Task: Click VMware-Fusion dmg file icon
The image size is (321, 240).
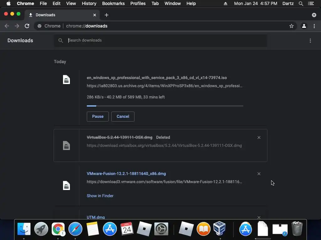Action: click(66, 186)
